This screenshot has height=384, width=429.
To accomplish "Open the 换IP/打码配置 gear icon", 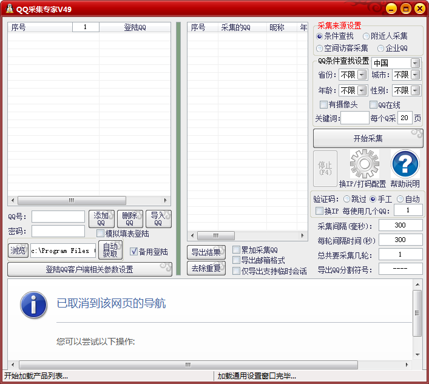I will (x=365, y=164).
